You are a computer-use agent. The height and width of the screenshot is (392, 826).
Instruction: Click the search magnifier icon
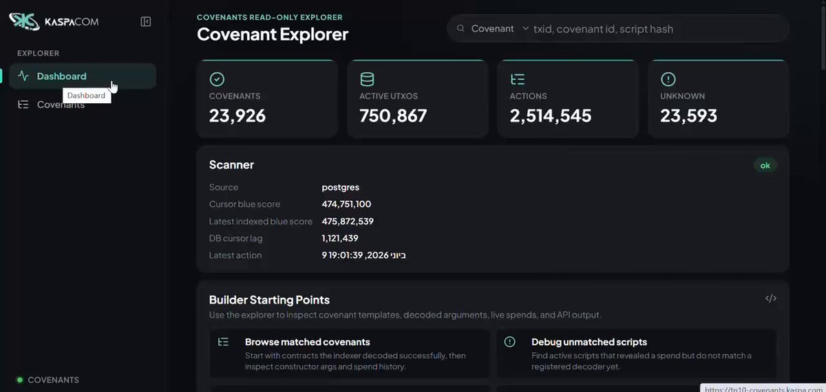pos(460,29)
